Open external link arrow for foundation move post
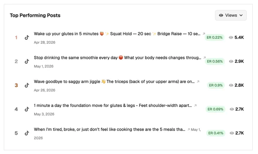Image resolution: width=258 pixels, height=154 pixels. (x=195, y=105)
